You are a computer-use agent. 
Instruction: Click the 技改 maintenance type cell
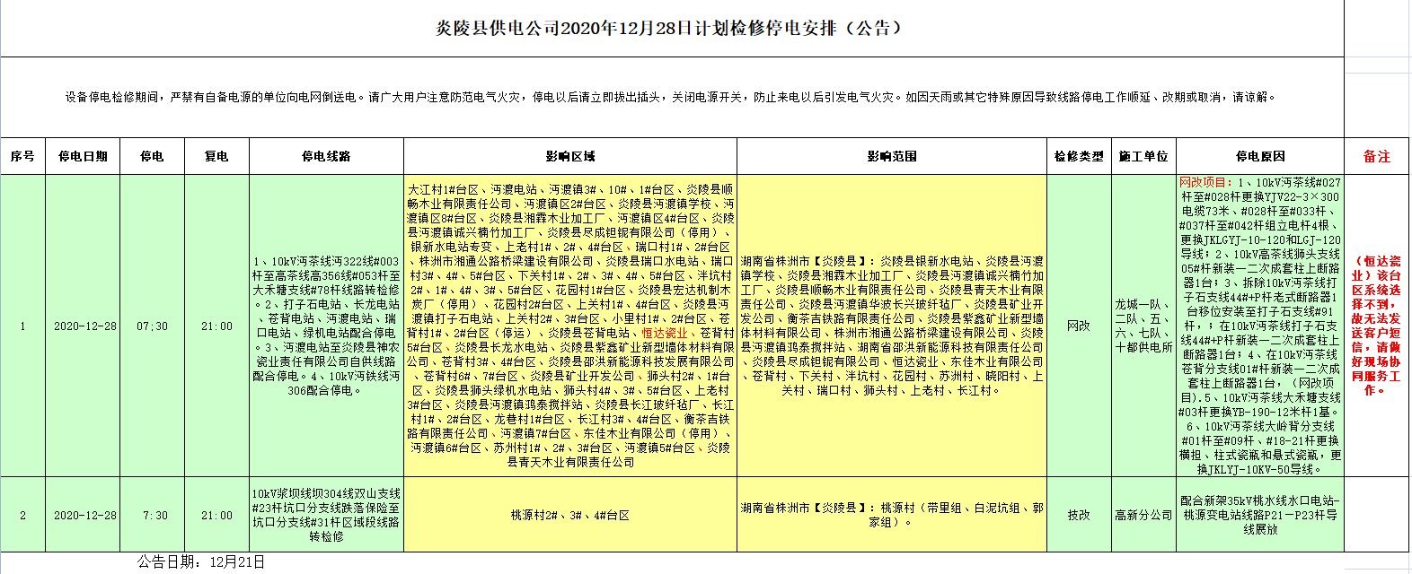1079,515
